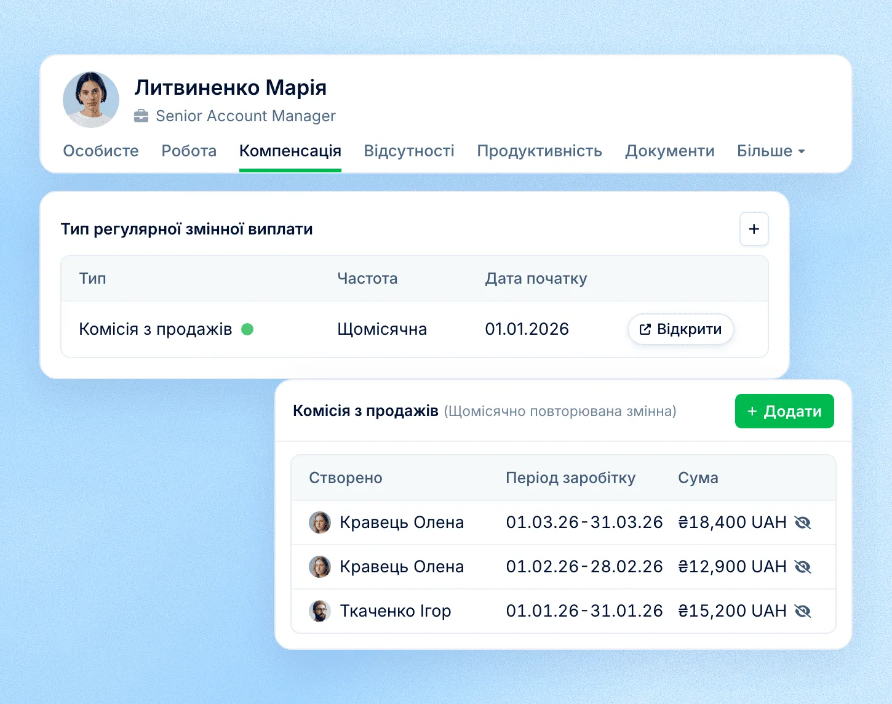Click the Період заробітку column header

click(x=571, y=478)
